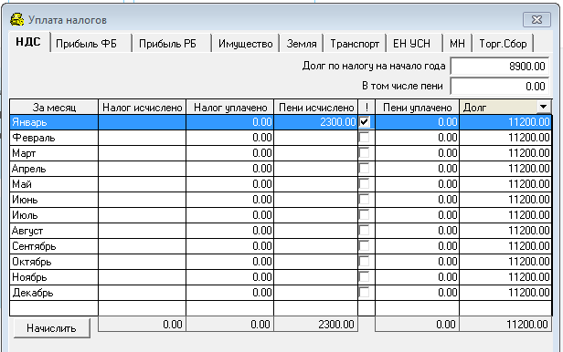Image resolution: width=563 pixels, height=352 pixels.
Task: Click the За месяц column header
Action: 54,107
